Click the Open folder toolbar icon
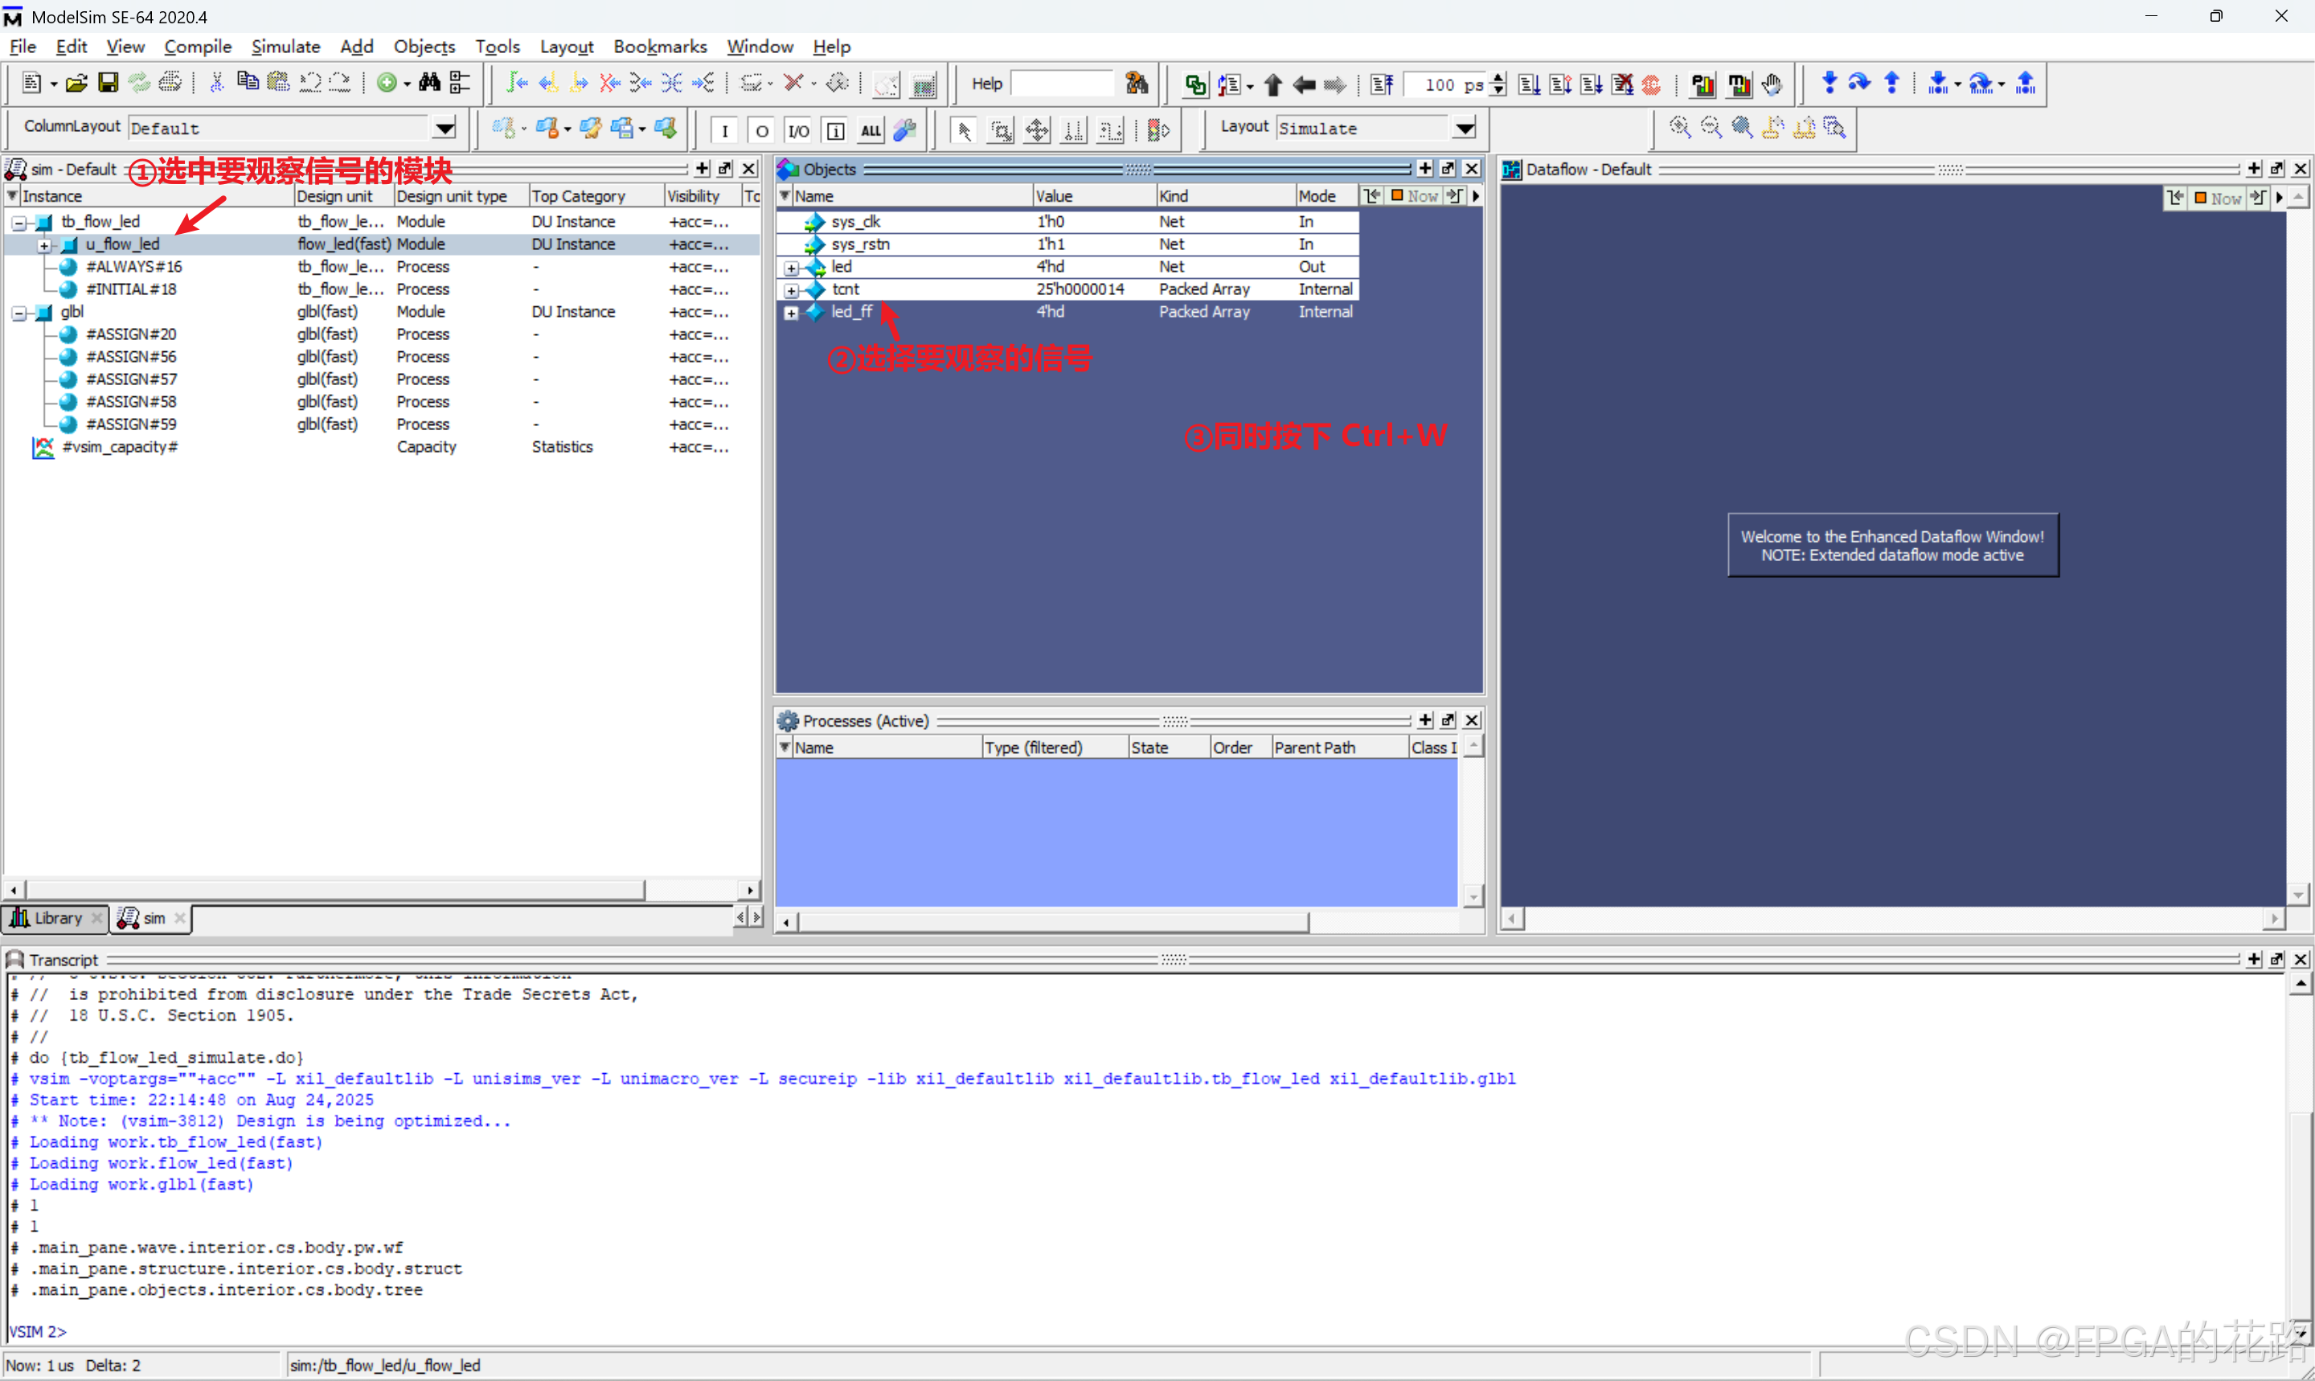The height and width of the screenshot is (1381, 2315). tap(76, 84)
